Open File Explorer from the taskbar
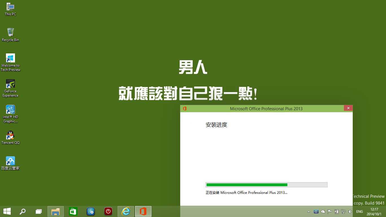This screenshot has height=217, width=386. [x=56, y=211]
